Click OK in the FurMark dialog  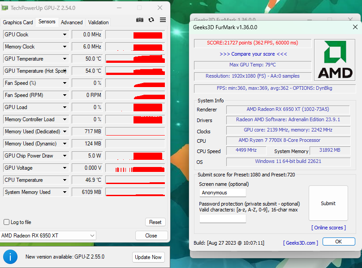[339, 242]
